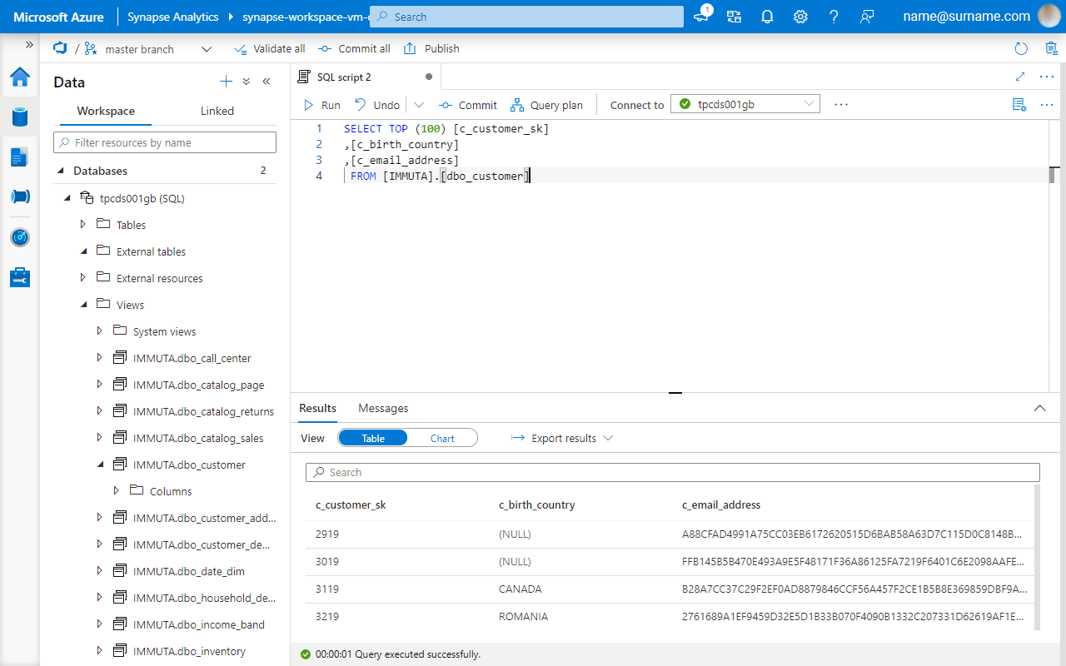Open directory and subscription switcher icon

click(x=734, y=17)
